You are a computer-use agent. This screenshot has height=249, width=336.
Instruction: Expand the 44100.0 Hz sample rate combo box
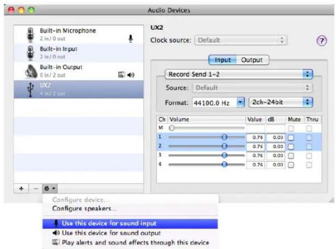click(x=240, y=102)
